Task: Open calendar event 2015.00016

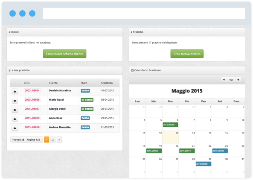Action: (171, 125)
